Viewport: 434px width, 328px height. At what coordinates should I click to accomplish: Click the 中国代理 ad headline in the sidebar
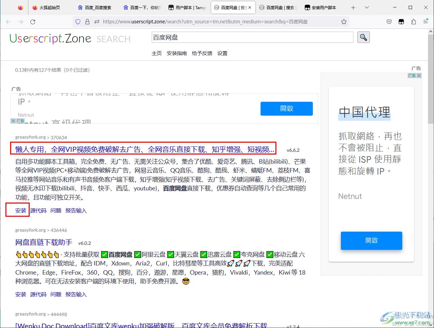[x=364, y=112]
